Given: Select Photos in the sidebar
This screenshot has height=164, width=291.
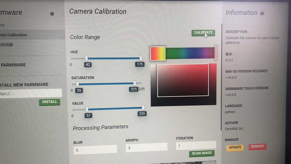Looking at the screenshot, I should pyautogui.click(x=11, y=25).
